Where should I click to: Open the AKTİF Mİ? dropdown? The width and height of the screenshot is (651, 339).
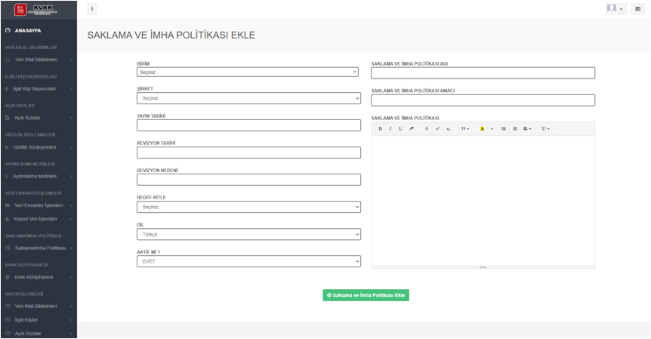pos(248,261)
